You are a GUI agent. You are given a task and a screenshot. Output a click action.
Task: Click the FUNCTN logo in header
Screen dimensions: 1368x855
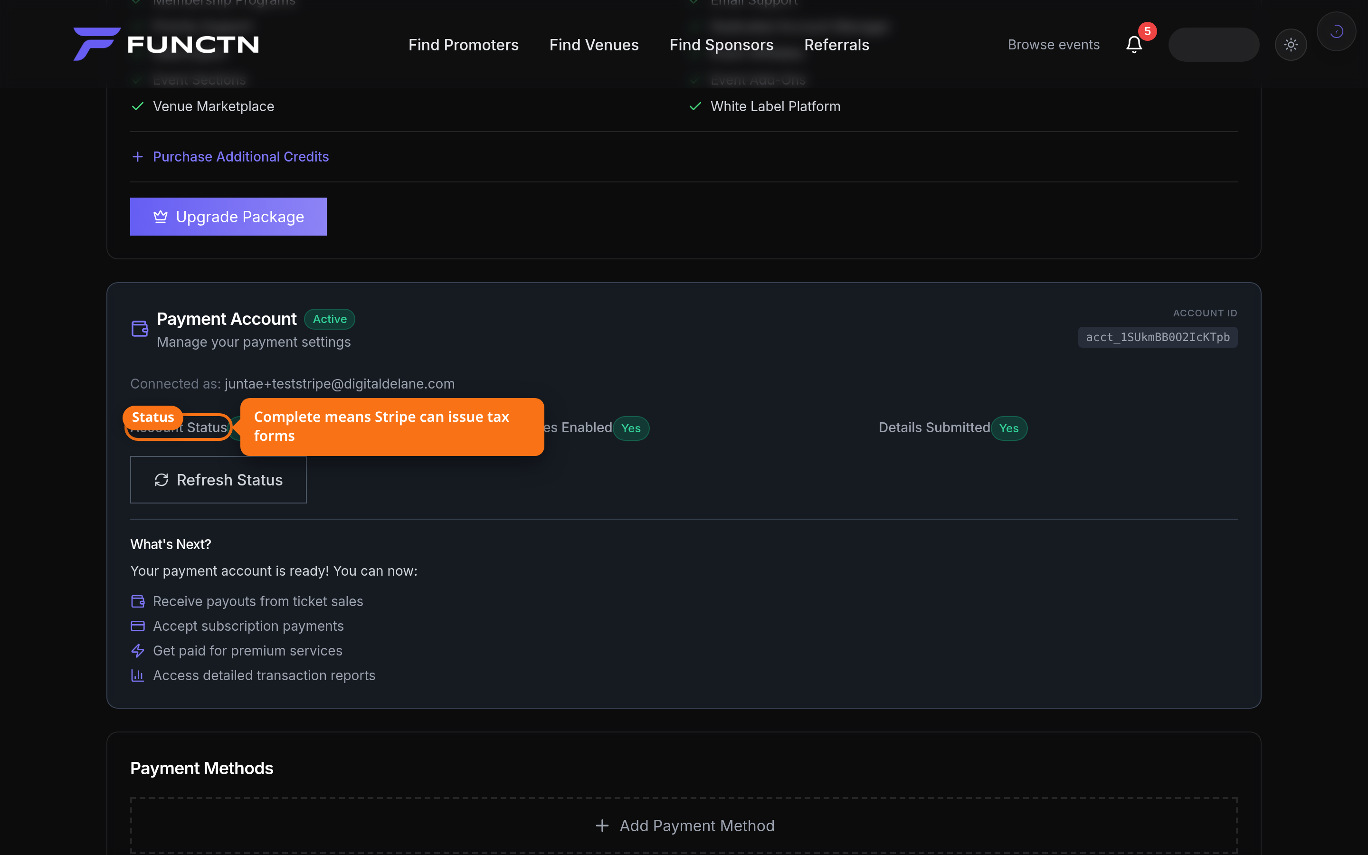(166, 44)
